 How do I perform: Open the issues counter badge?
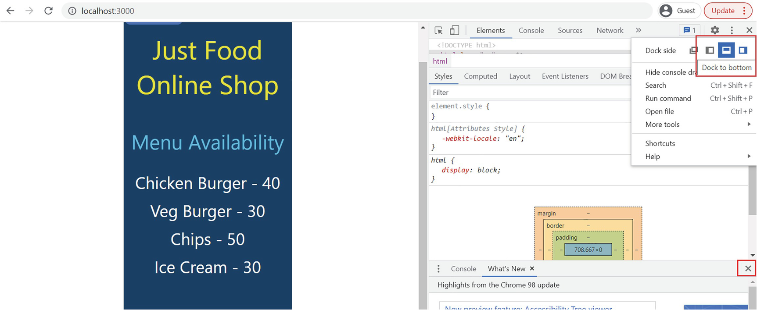[x=689, y=30]
